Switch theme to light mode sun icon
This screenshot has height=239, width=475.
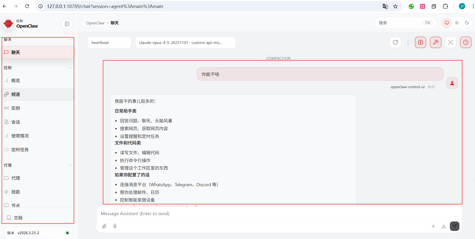(x=457, y=23)
